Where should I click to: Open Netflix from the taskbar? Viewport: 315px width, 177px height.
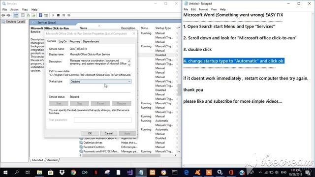(96, 173)
